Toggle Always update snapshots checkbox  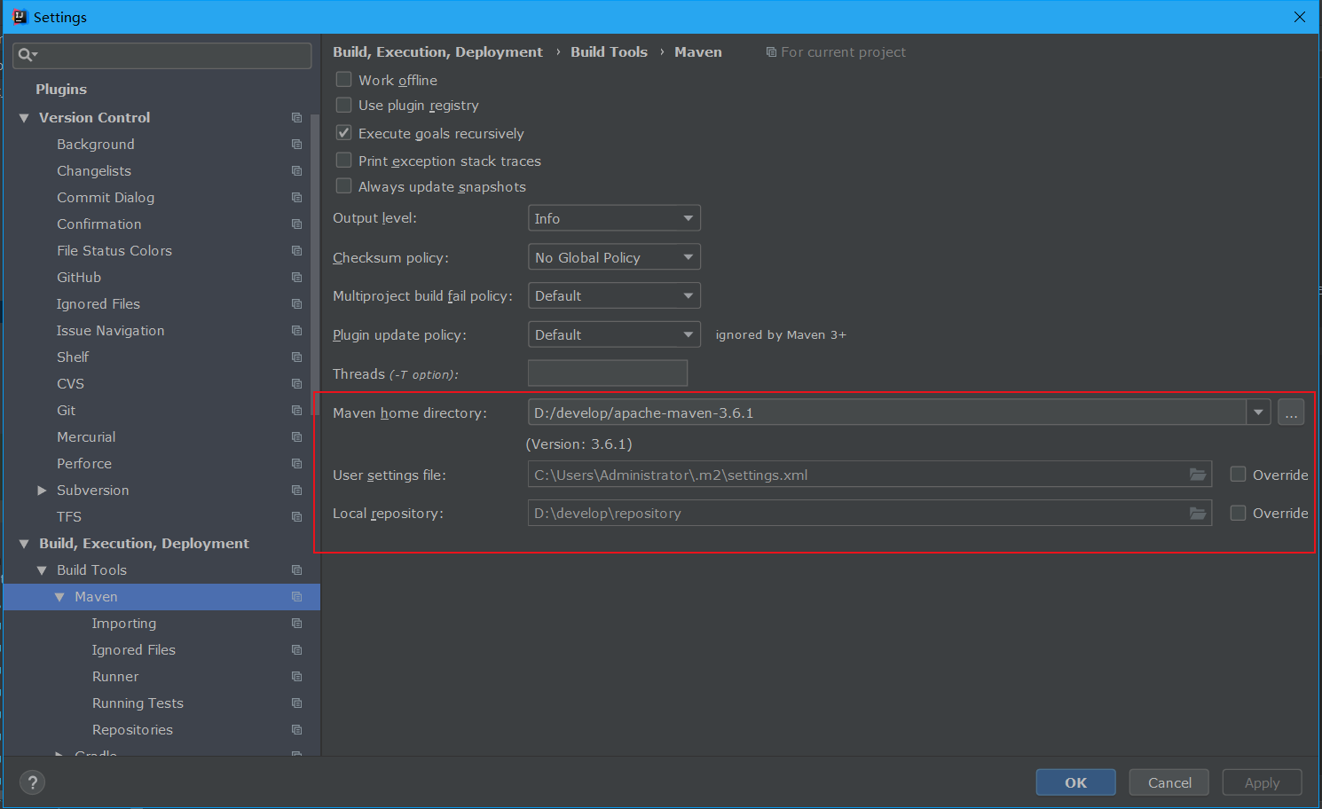tap(343, 186)
